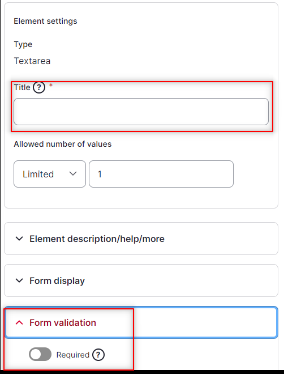
Task: Click the down chevron icon before Form display
Action: pyautogui.click(x=19, y=280)
